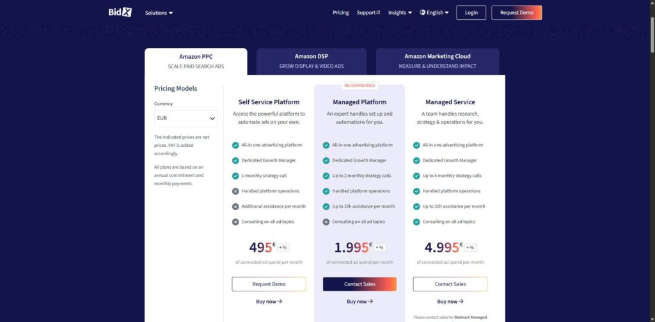Click checkmark beside Managed Platform 'Dedicated Growth Manager'
Viewport: 655px width, 322px height.
tap(326, 160)
